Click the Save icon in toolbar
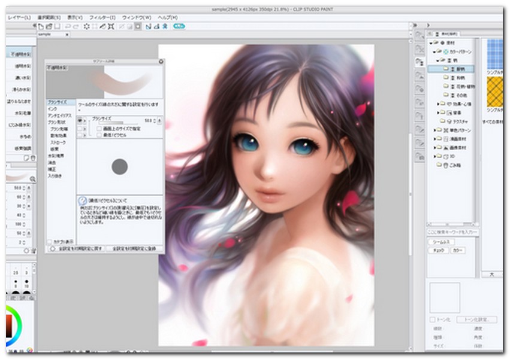Screen dimensions: 510x359 pos(56,26)
